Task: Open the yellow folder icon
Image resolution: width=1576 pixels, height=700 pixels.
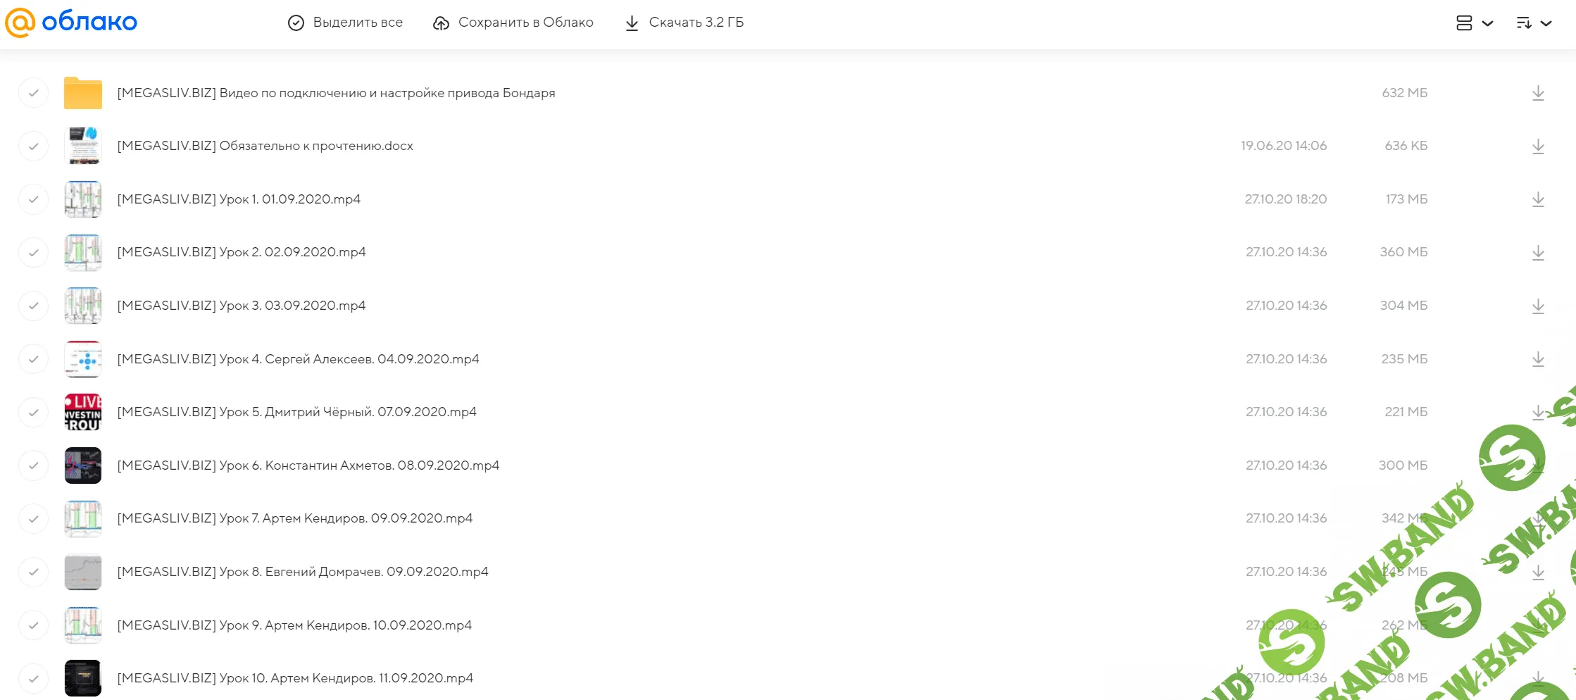Action: pos(82,93)
